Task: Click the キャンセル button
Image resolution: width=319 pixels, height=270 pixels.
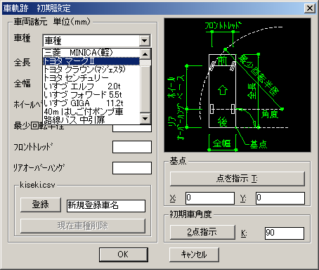Action: coord(194,255)
